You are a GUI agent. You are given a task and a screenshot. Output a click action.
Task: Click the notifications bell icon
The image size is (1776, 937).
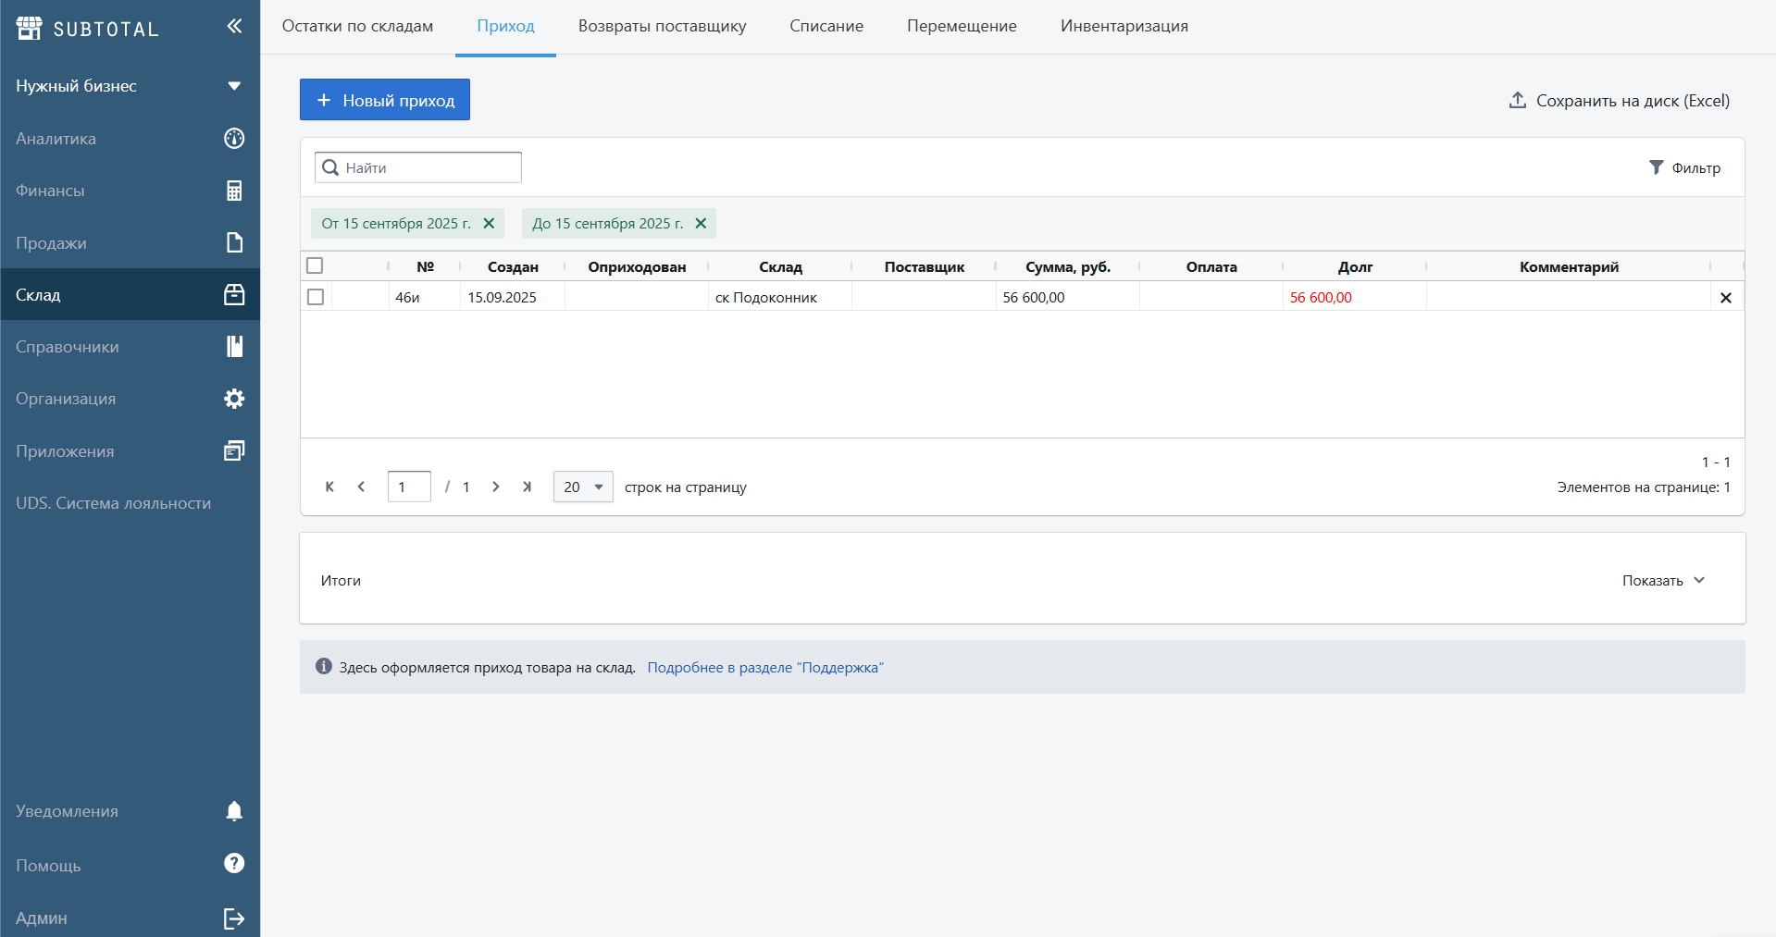pyautogui.click(x=234, y=811)
